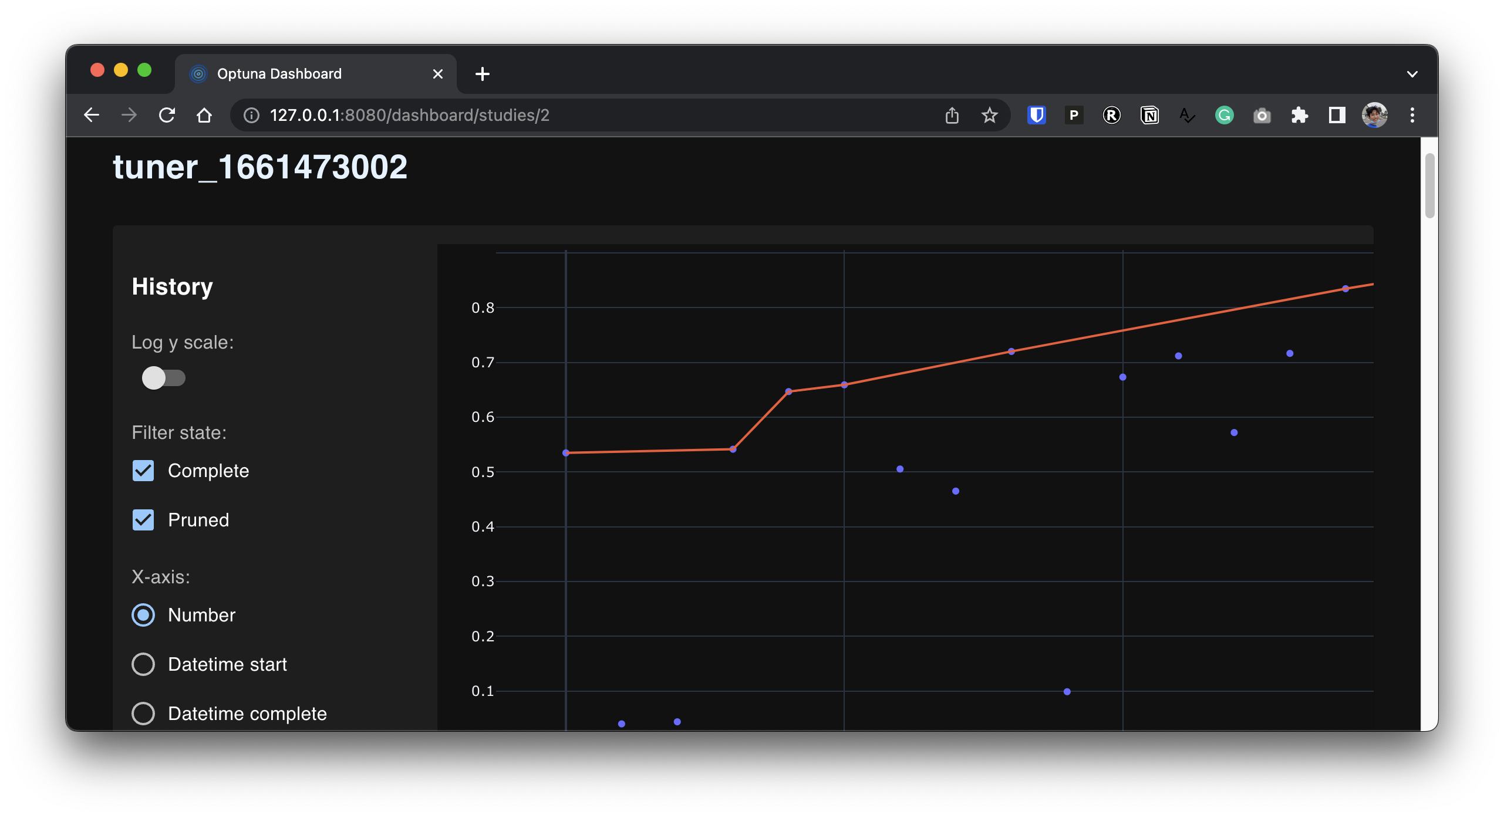Open the extensions puzzle piece menu
The image size is (1504, 818).
[x=1299, y=115]
